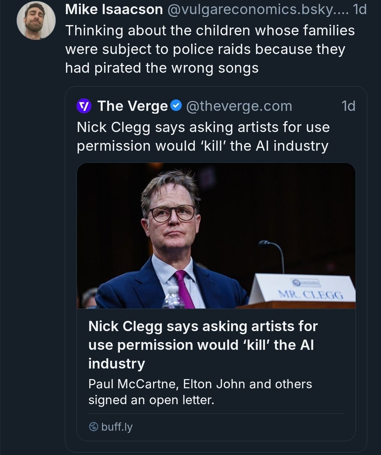The width and height of the screenshot is (381, 455).
Task: Open the buff.ly link
Action: tap(117, 427)
